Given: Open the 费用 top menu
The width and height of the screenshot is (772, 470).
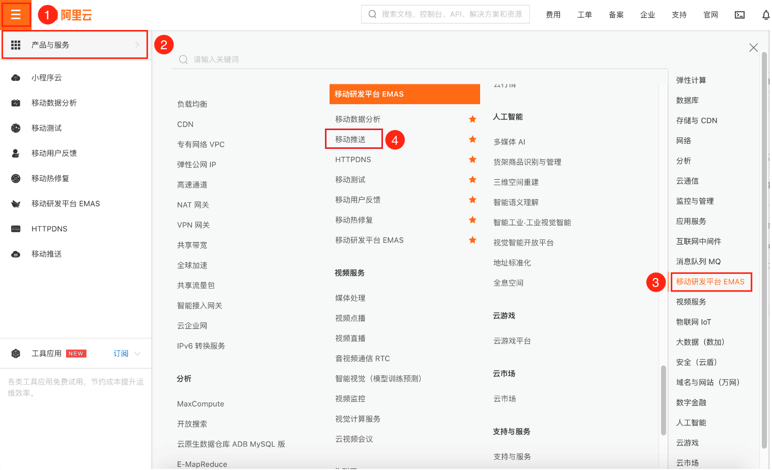Looking at the screenshot, I should (x=553, y=15).
